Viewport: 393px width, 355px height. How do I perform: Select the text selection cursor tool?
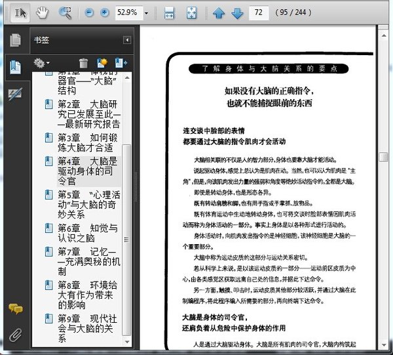coord(20,12)
